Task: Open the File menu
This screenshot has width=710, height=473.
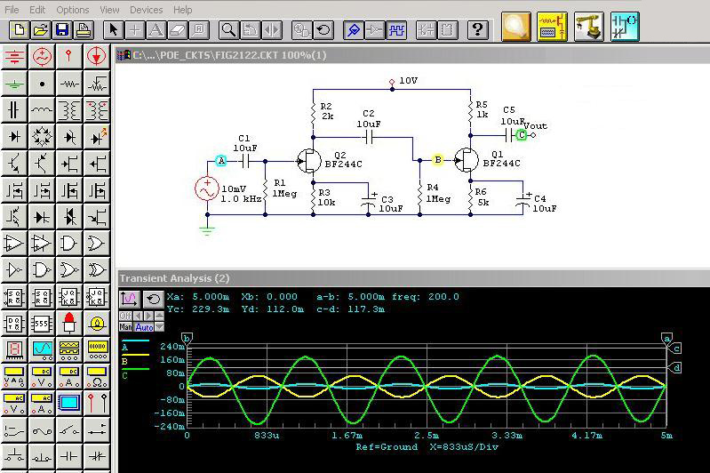Action: coord(12,10)
